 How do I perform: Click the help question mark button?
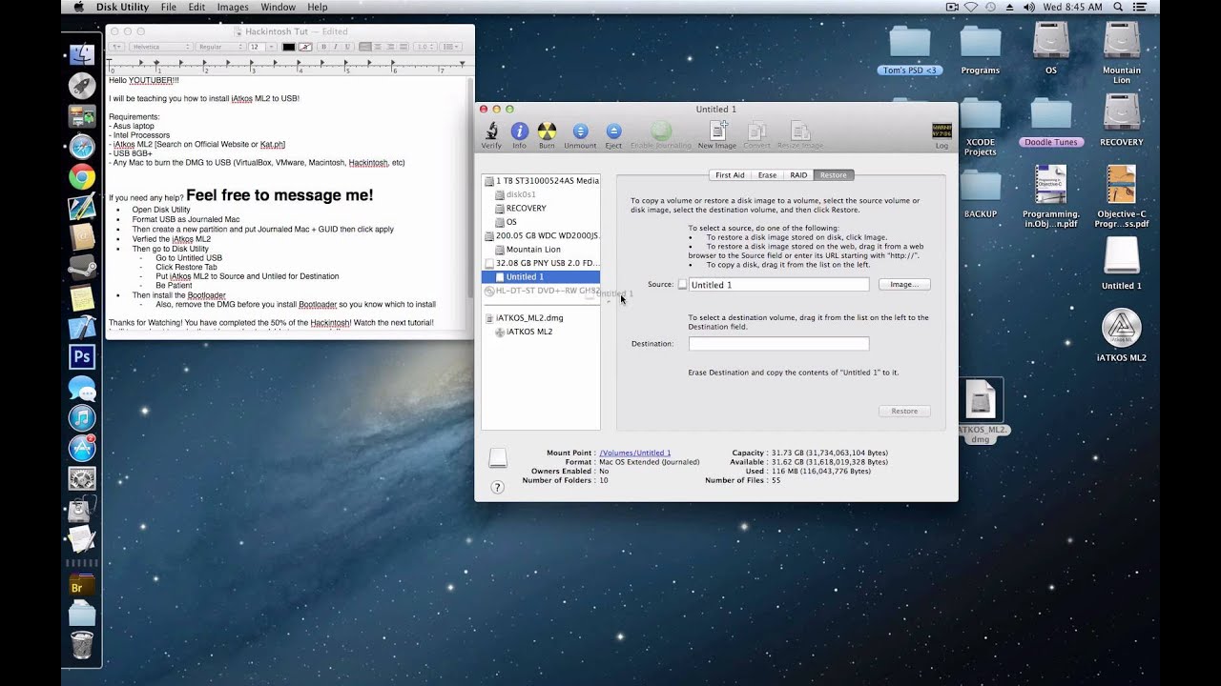[x=497, y=487]
